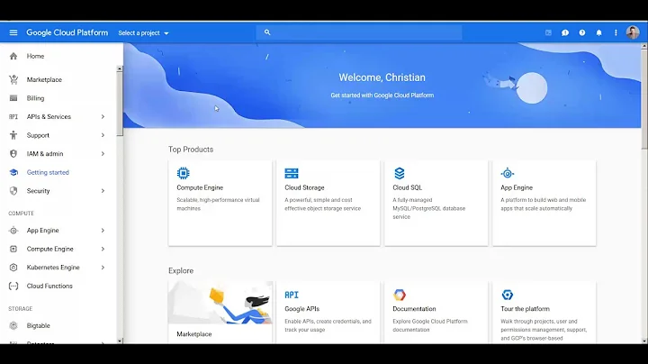The height and width of the screenshot is (364, 648).
Task: Click the Home icon in sidebar
Action: pyautogui.click(x=13, y=56)
